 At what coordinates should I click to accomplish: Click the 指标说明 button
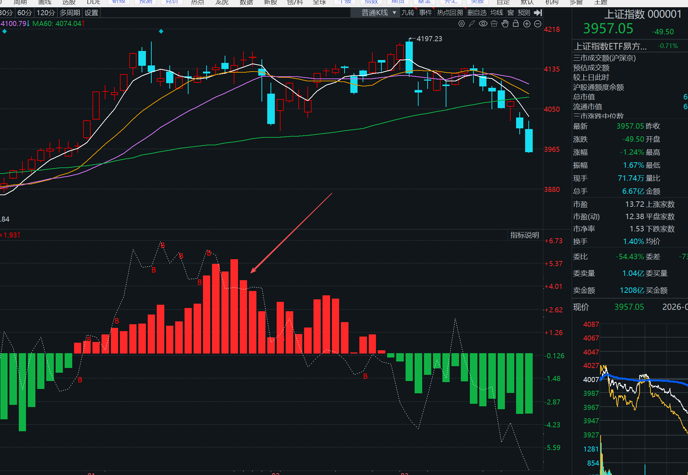click(x=524, y=235)
